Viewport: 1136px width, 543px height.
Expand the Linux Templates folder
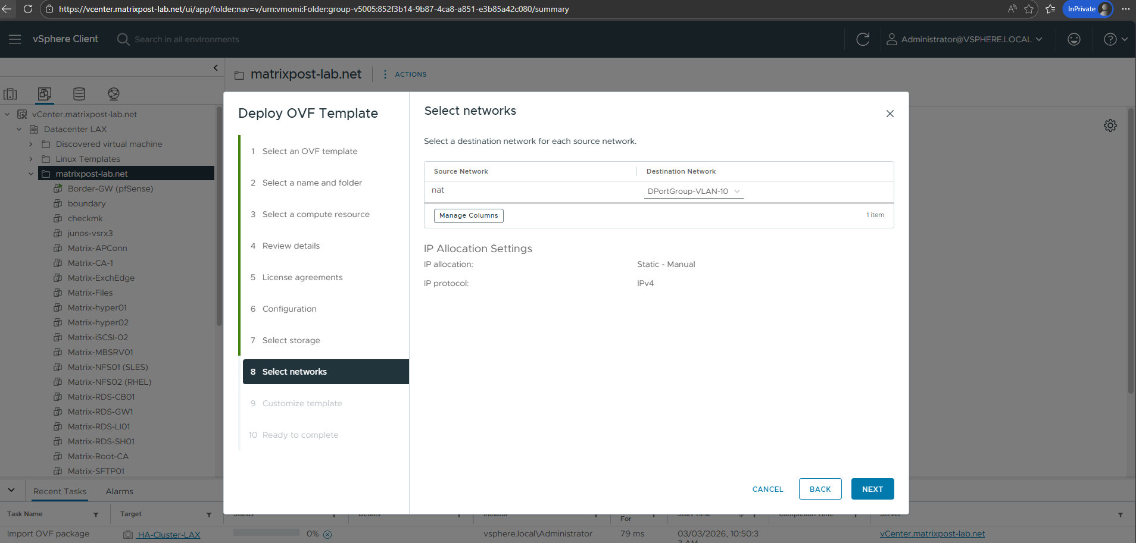31,159
